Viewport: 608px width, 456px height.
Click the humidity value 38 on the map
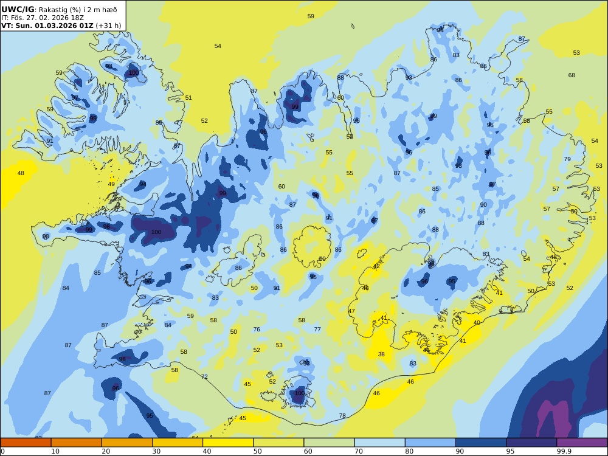click(382, 354)
